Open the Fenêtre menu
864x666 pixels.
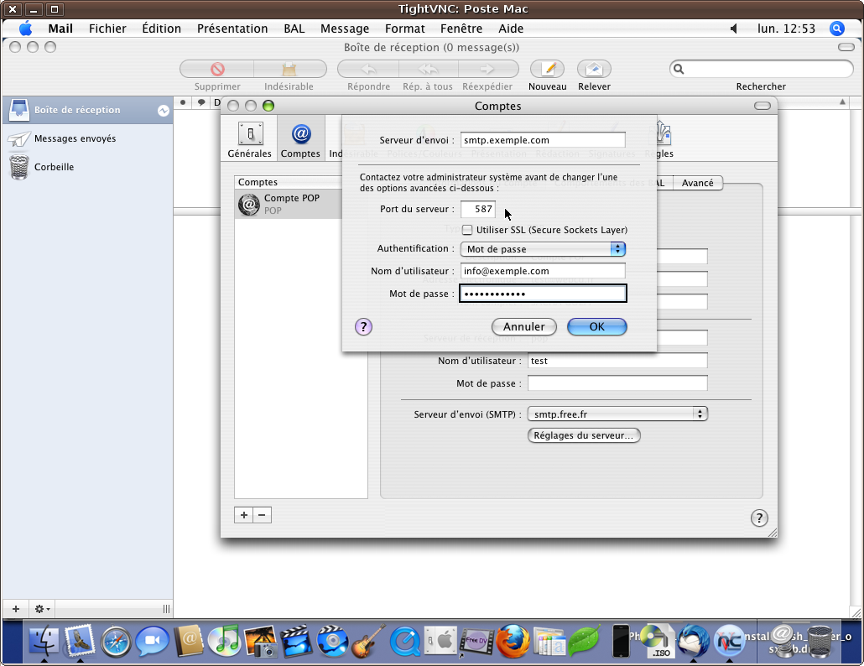[x=461, y=29]
